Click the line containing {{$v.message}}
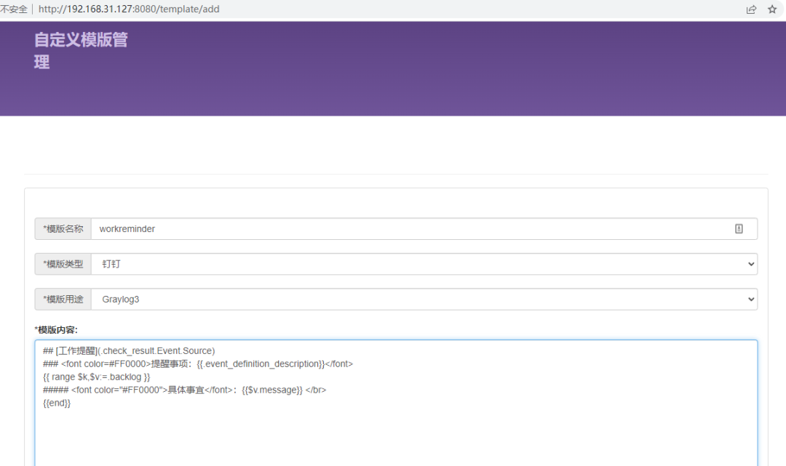786x466 pixels. pos(184,390)
